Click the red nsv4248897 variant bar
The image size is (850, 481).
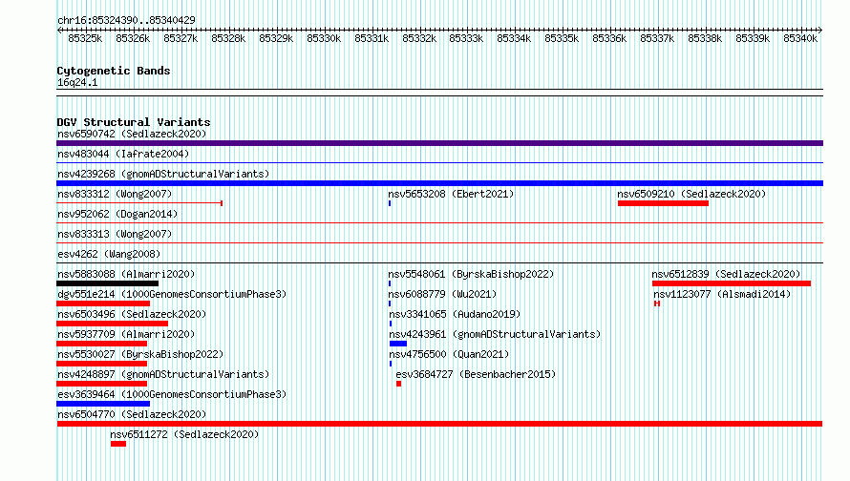(x=102, y=384)
